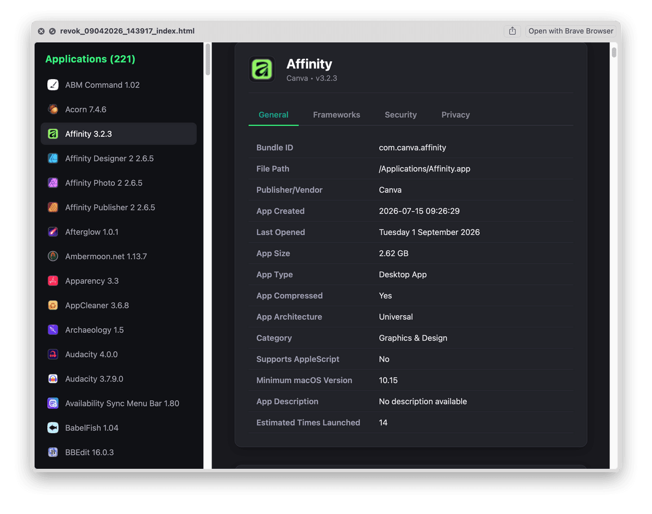The image size is (652, 514).
Task: Click the Applications (221) heading
Action: (x=90, y=59)
